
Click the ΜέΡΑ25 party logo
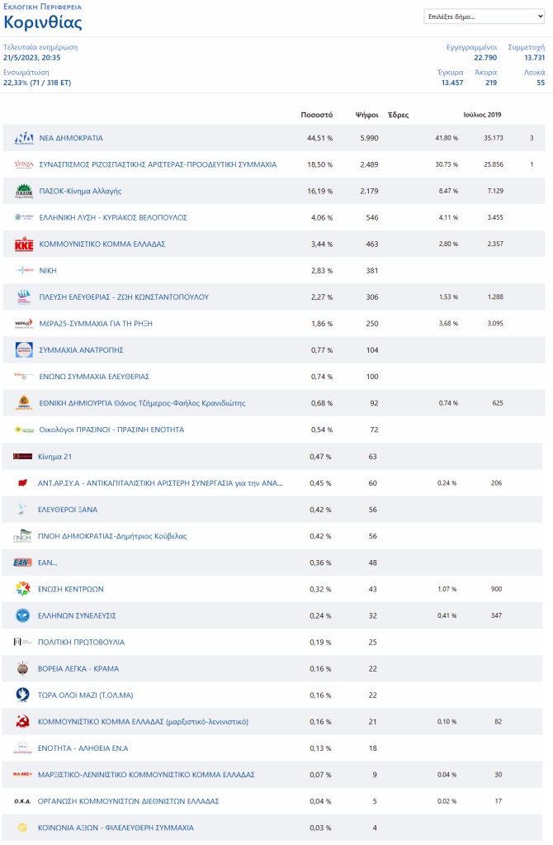pyautogui.click(x=24, y=324)
